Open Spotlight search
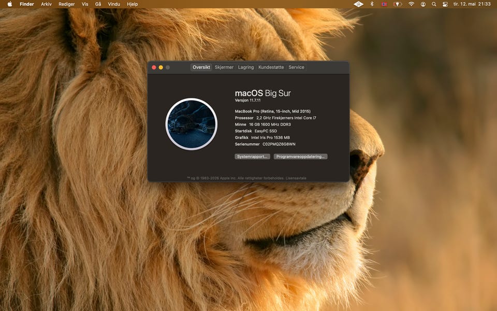Screen dimensions: 497x311 coord(434,4)
